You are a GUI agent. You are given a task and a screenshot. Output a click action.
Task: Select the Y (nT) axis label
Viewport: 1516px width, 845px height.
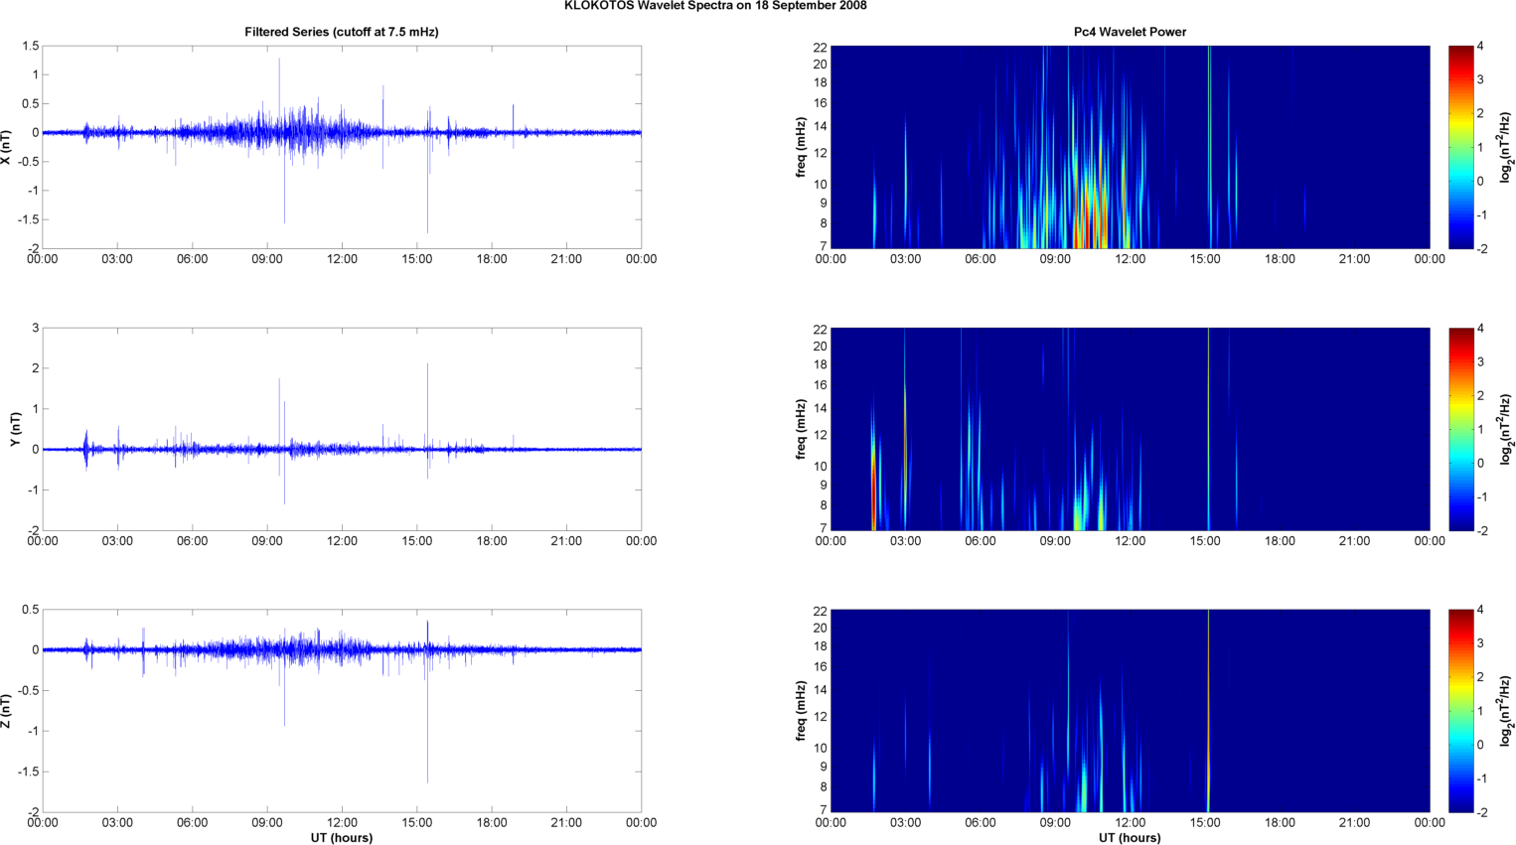click(x=15, y=429)
